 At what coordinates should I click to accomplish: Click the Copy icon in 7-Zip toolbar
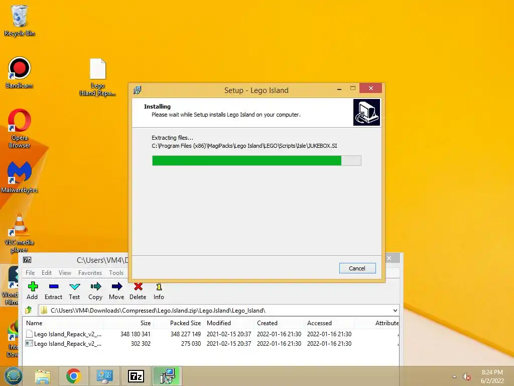[95, 291]
